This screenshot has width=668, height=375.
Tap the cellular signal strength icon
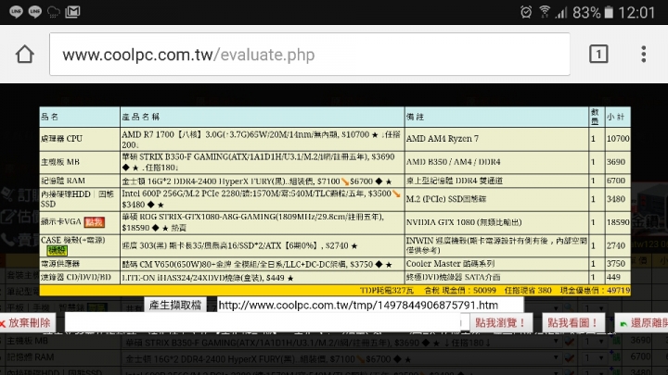[x=561, y=12]
